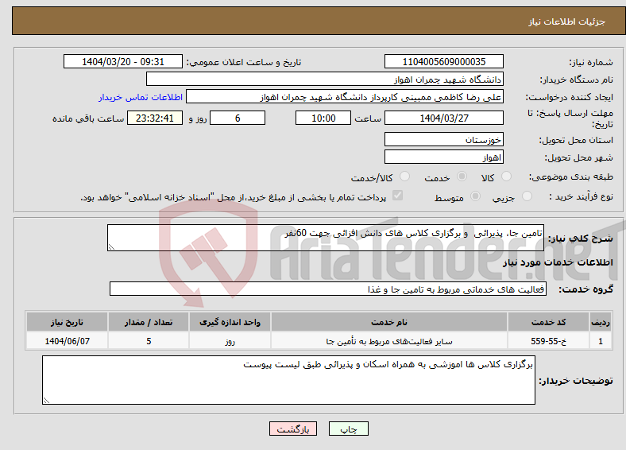The height and width of the screenshot is (450, 626).
Task: Open the اطلاعات تماس خریدار link
Action: pyautogui.click(x=141, y=97)
